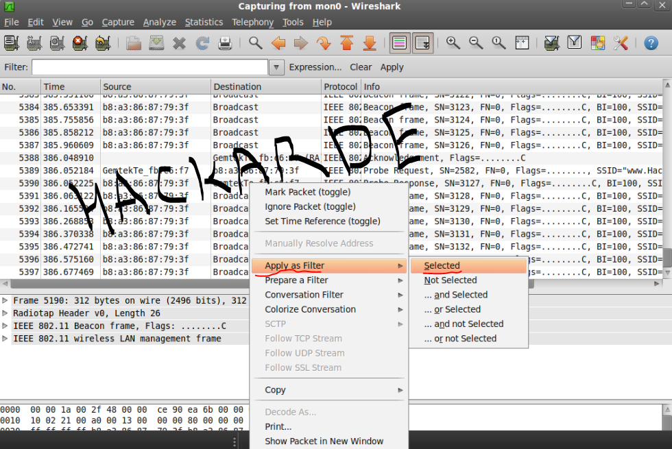672x449 pixels.
Task: Choose '... and not Selected' option
Action: [x=468, y=324]
